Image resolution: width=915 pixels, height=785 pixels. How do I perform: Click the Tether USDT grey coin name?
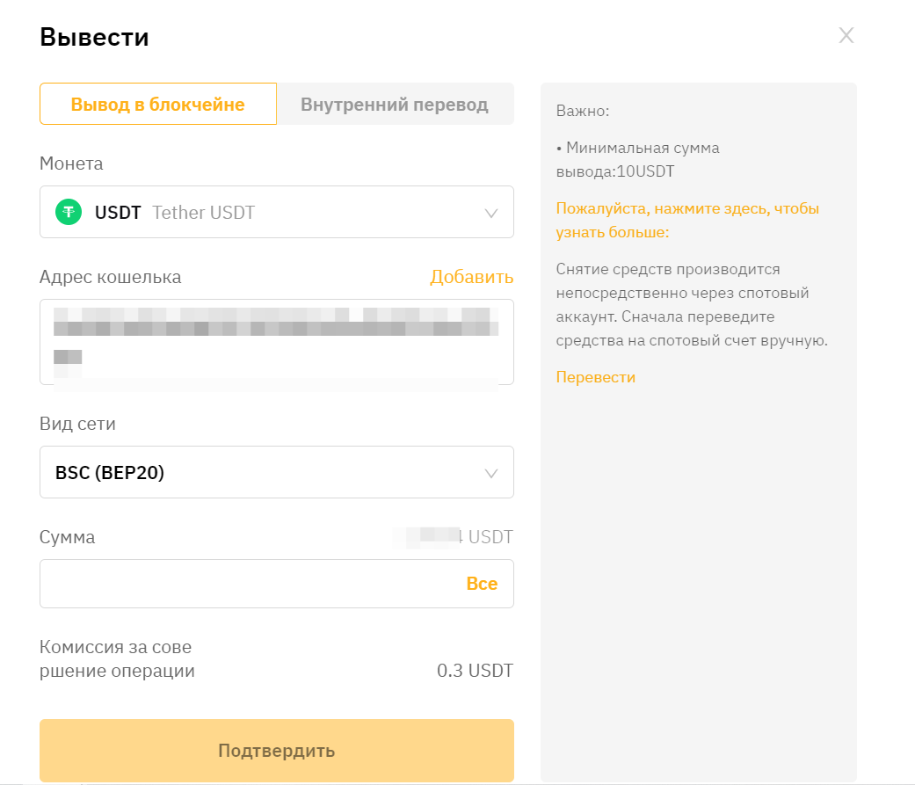click(x=203, y=212)
